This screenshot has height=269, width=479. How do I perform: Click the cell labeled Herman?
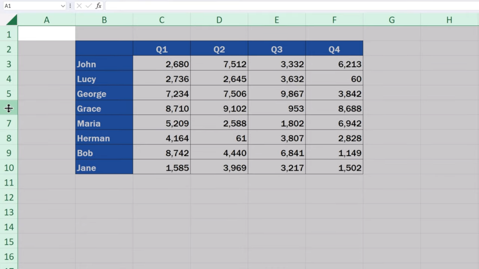point(104,138)
